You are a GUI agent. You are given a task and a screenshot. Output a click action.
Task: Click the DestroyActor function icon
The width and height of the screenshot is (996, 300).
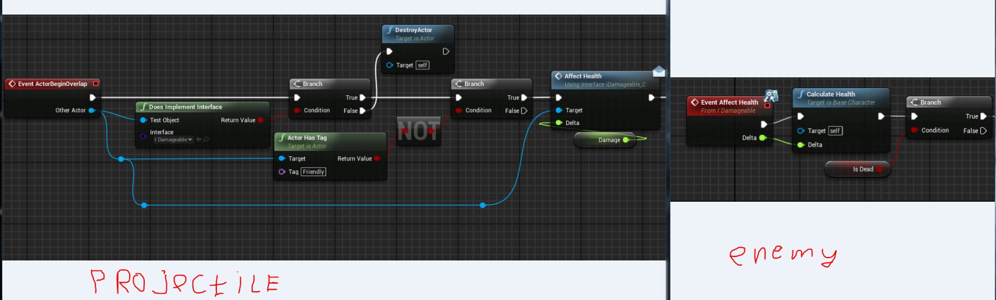click(390, 30)
